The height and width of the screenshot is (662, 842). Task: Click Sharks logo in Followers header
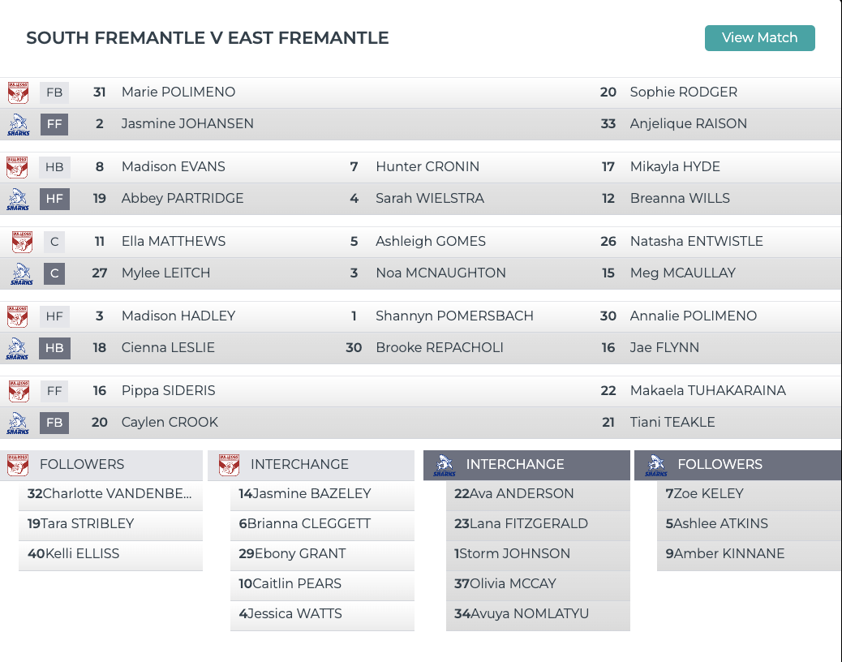tap(655, 465)
